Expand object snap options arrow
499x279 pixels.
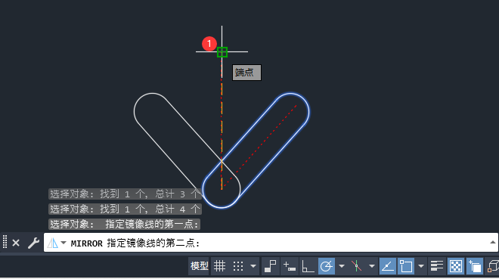coord(421,266)
